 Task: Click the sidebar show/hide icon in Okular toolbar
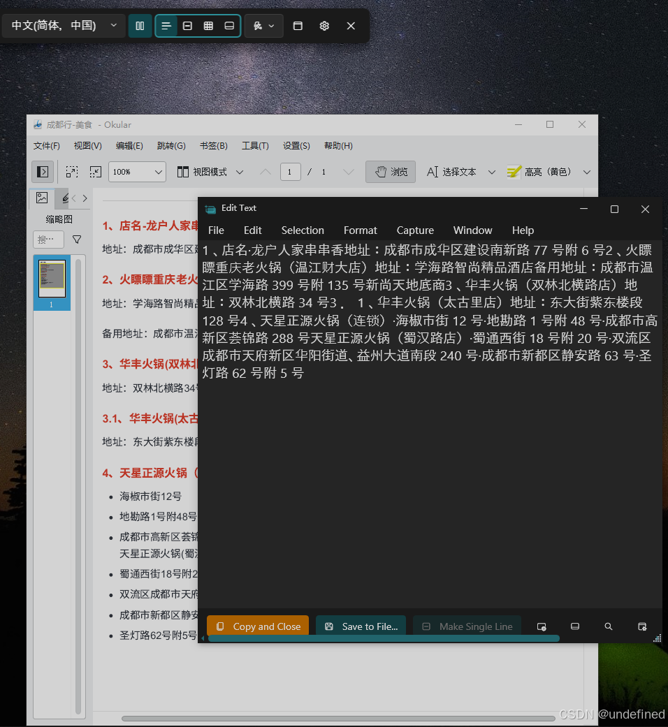(43, 172)
